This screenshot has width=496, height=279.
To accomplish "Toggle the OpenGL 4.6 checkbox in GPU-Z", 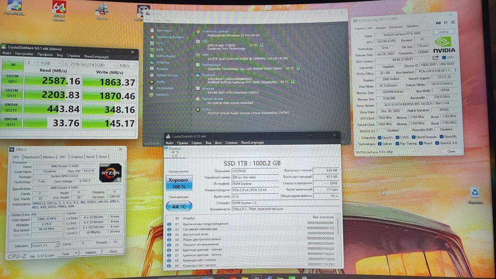I will click(x=437, y=143).
